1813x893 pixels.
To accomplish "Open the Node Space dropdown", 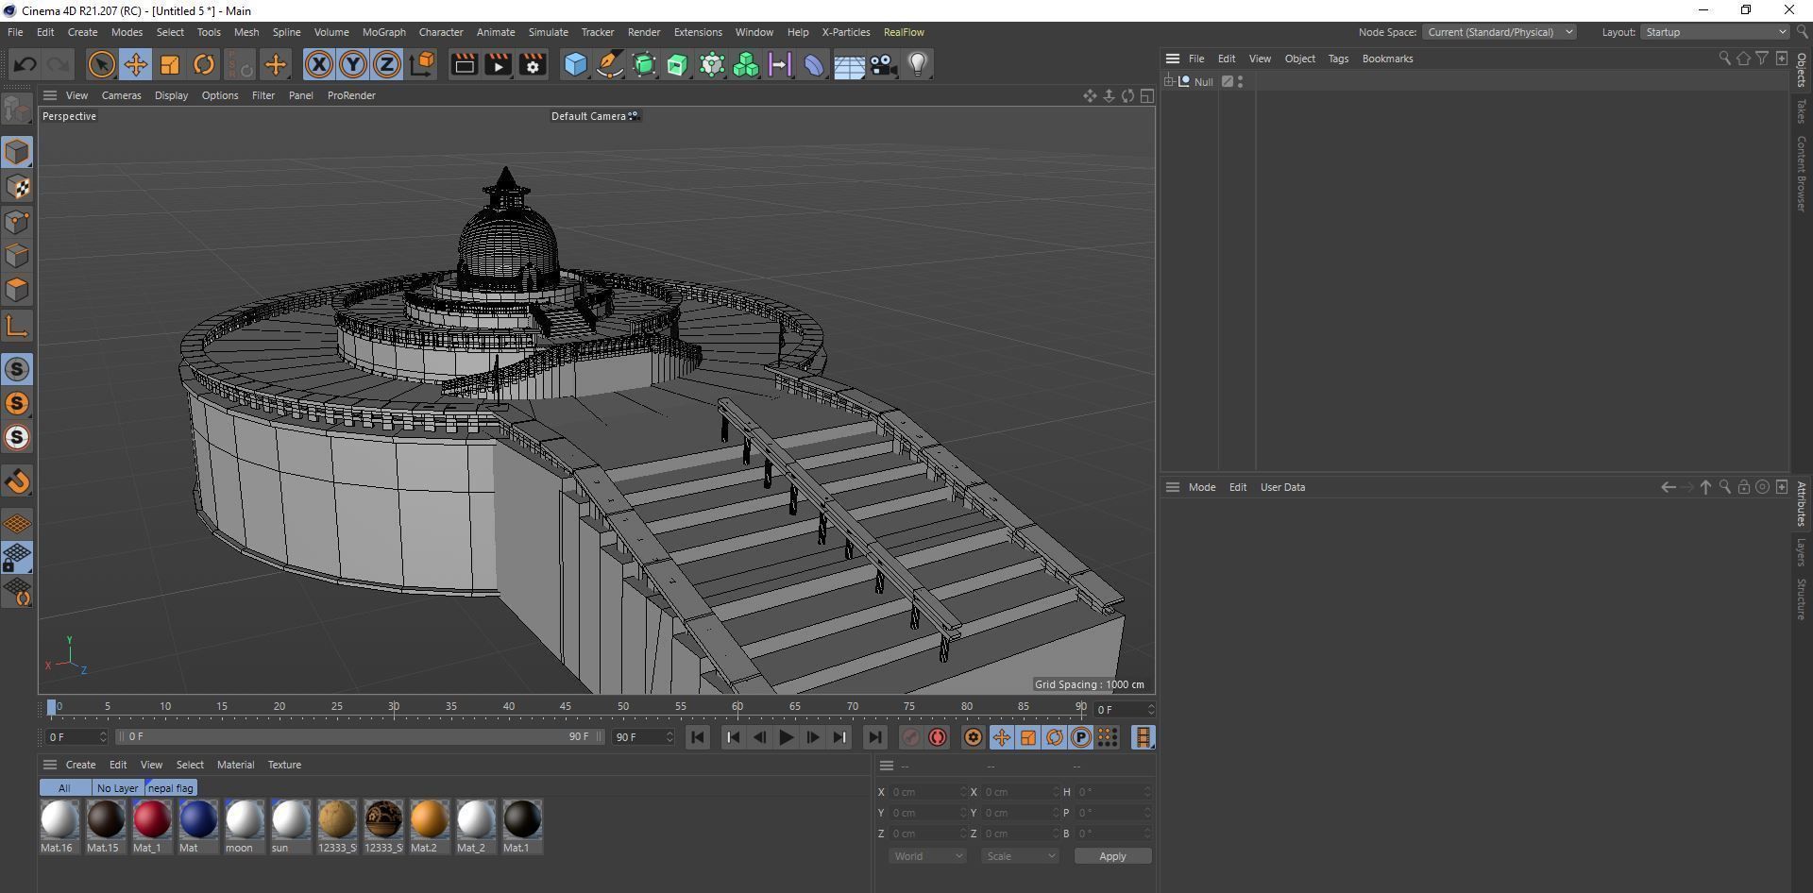I will [x=1499, y=32].
